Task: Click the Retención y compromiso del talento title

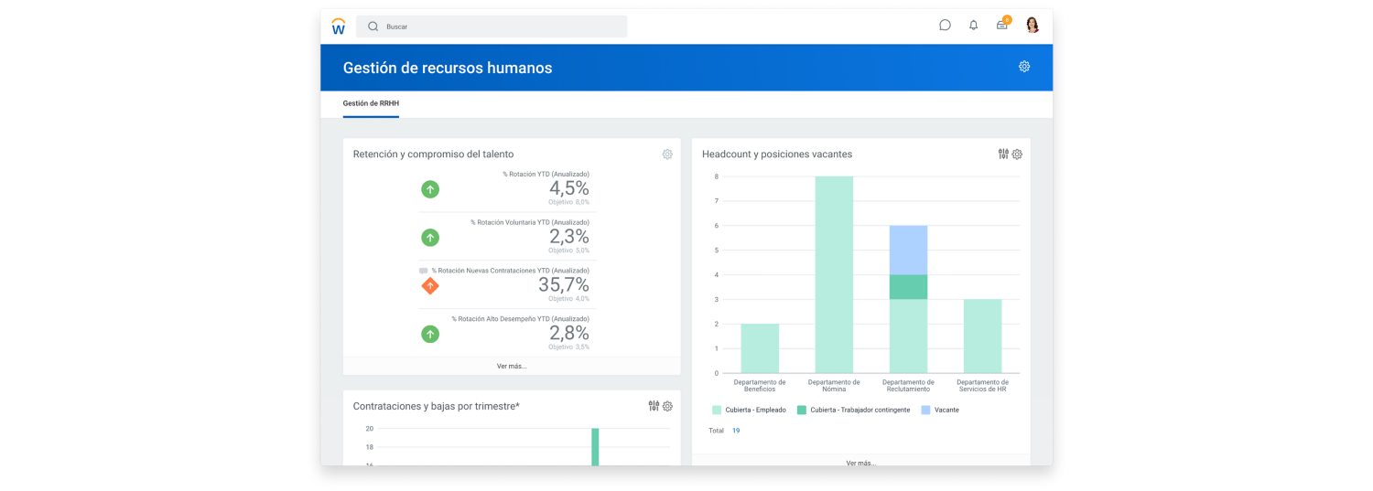Action: point(433,155)
